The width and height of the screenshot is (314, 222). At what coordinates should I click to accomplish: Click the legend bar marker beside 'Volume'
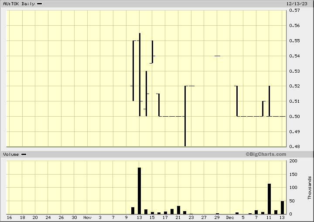tap(24, 155)
